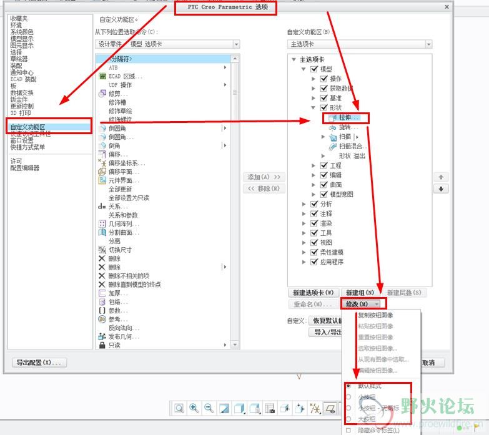This screenshot has height=435, width=489.
Task: Select 包络 icon in command list
Action: [x=102, y=301]
